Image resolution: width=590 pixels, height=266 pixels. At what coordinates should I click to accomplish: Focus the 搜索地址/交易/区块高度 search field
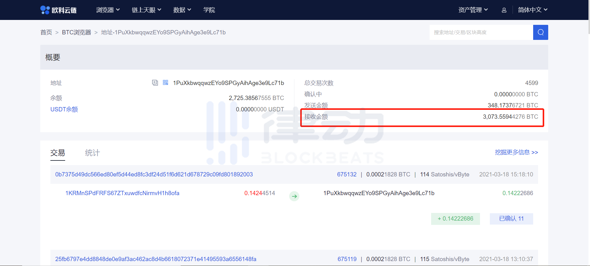tap(481, 33)
